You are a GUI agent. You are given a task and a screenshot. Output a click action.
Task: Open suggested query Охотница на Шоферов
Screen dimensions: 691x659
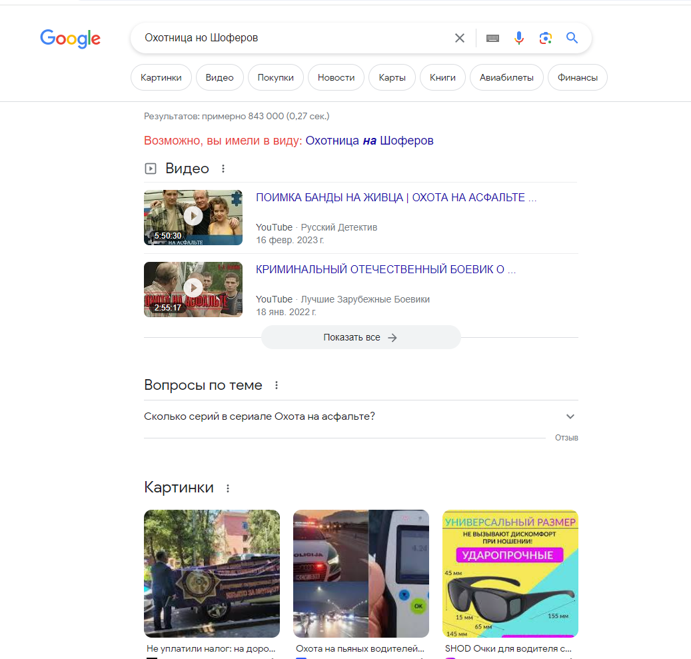pos(369,141)
